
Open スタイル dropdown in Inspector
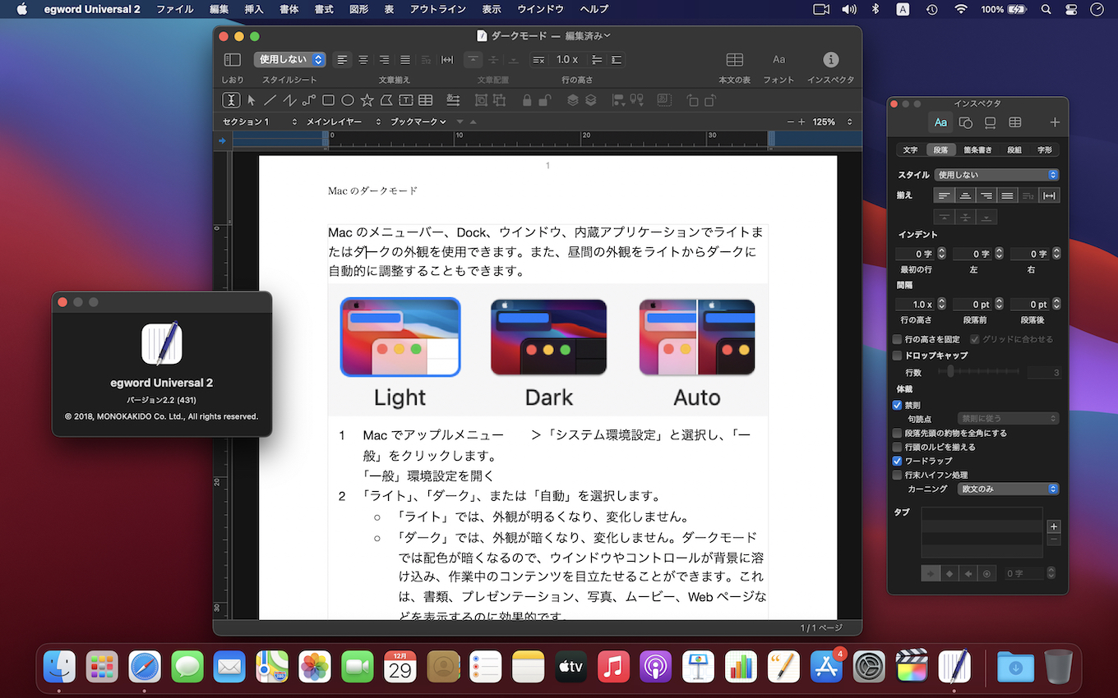point(997,175)
